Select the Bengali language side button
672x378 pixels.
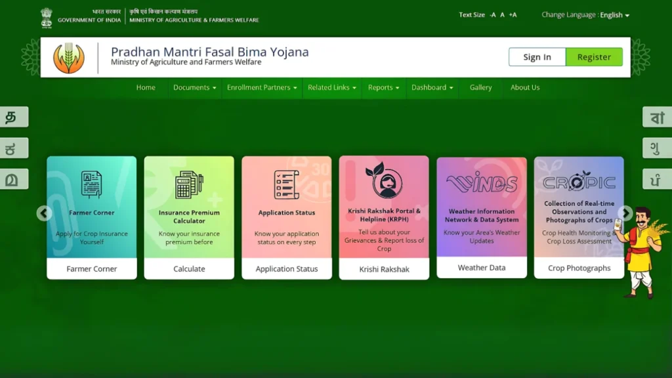click(658, 117)
